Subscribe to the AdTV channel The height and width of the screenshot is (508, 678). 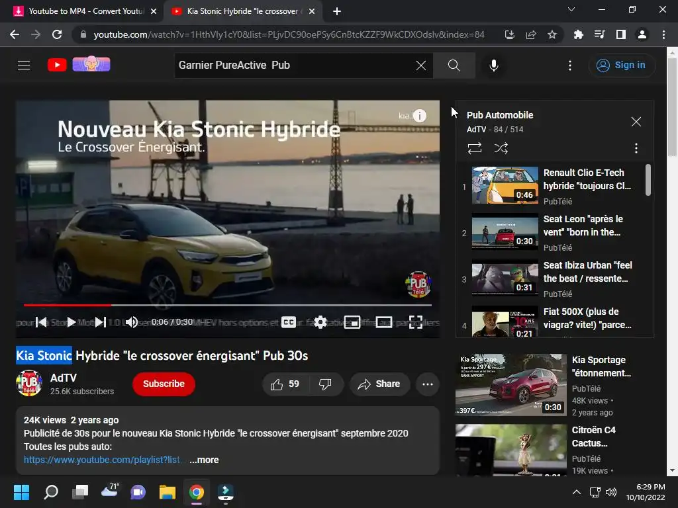[164, 384]
